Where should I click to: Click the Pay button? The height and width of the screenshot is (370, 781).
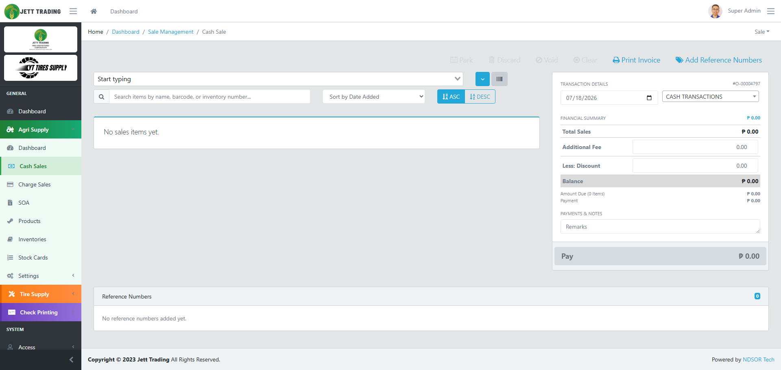pos(660,256)
